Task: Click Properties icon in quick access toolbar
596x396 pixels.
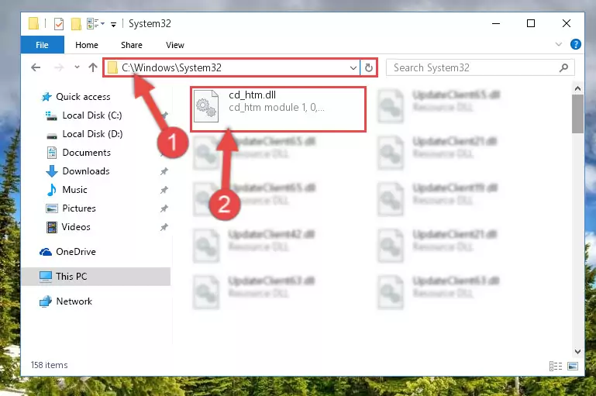Action: tap(59, 24)
